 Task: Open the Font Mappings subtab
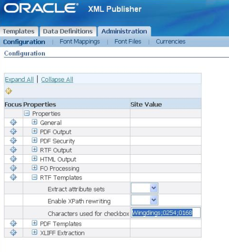point(80,42)
